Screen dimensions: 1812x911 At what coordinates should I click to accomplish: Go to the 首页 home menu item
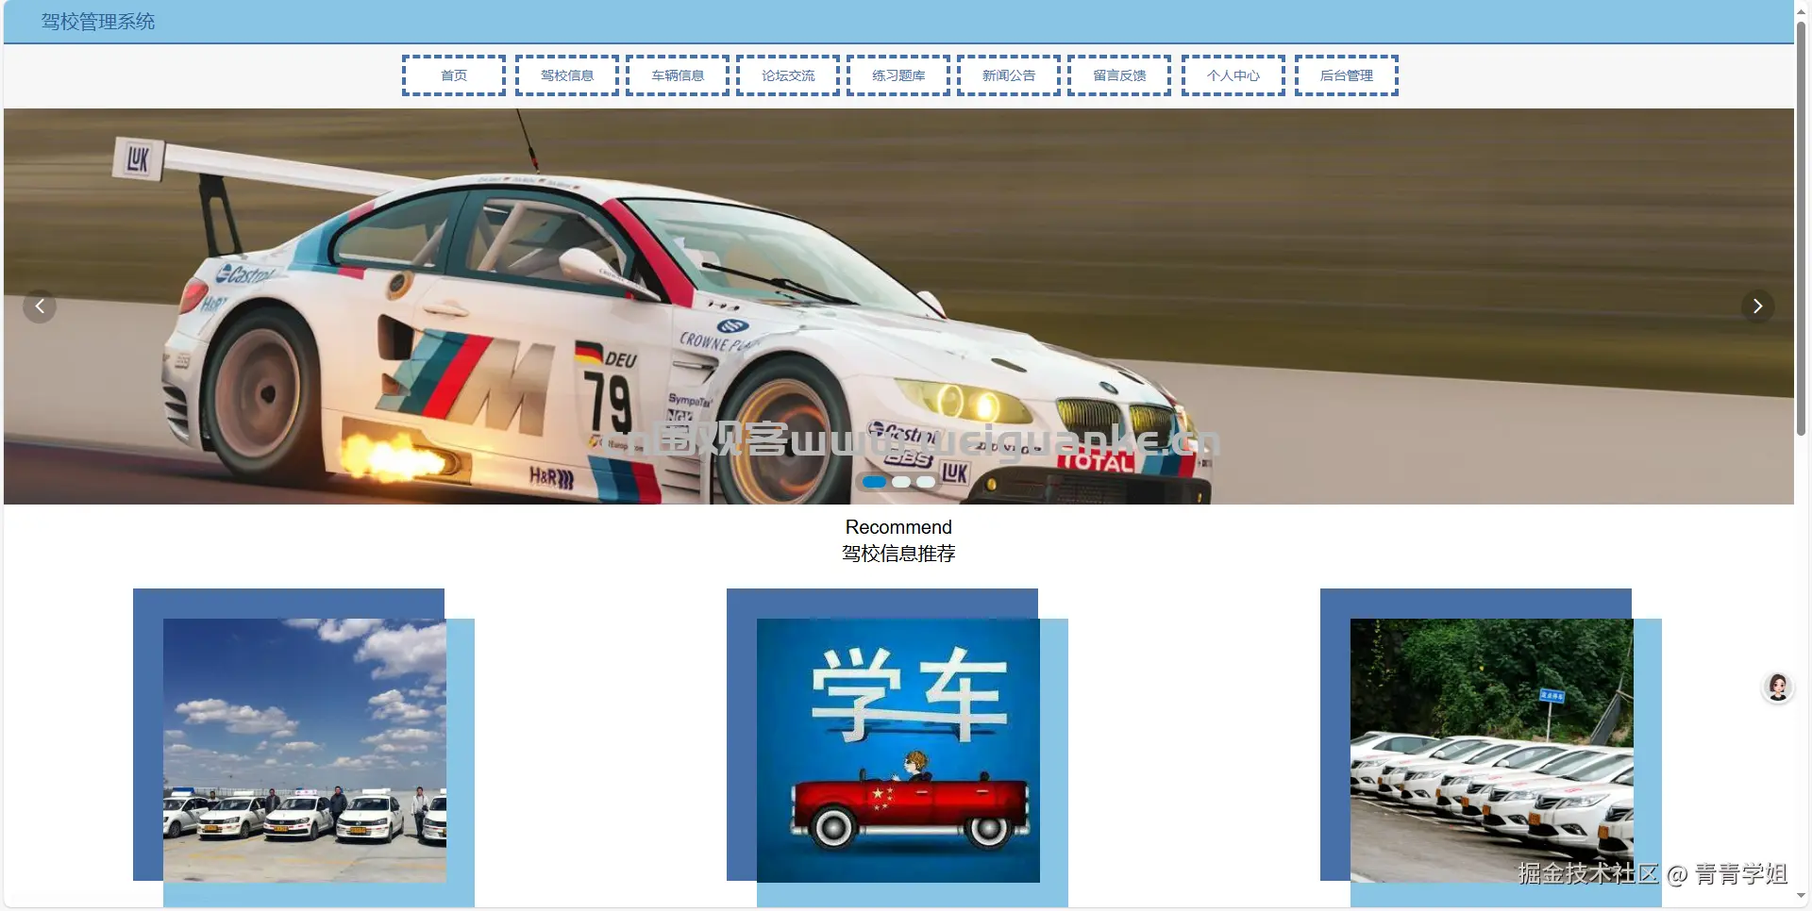[x=454, y=75]
